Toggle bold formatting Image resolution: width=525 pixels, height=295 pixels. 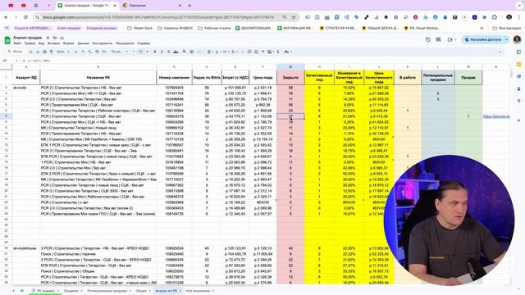tap(155, 52)
